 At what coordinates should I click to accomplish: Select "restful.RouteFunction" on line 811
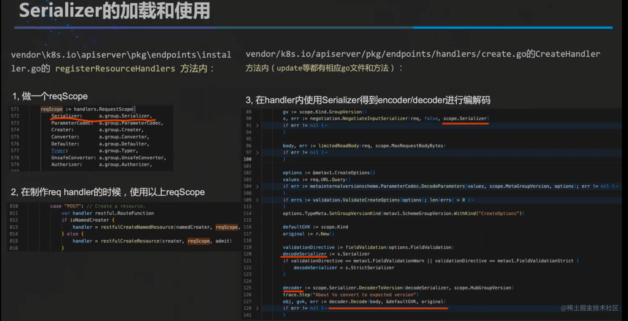pos(125,213)
